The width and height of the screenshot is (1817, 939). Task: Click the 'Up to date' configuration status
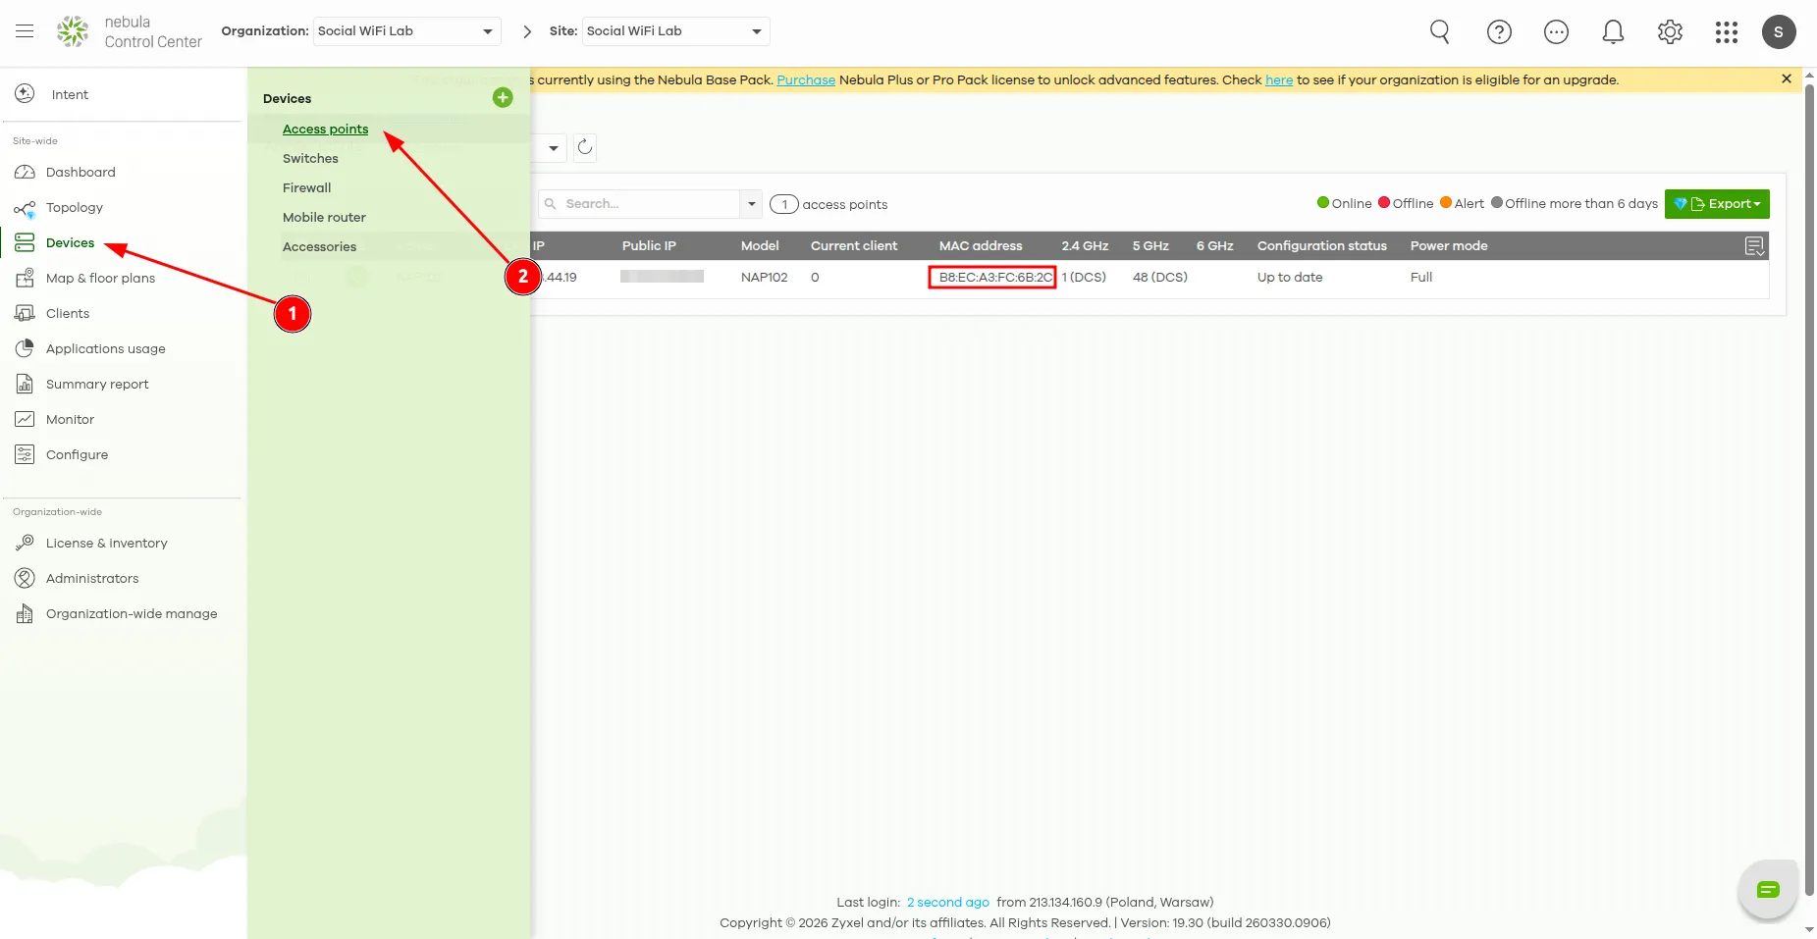coord(1290,277)
